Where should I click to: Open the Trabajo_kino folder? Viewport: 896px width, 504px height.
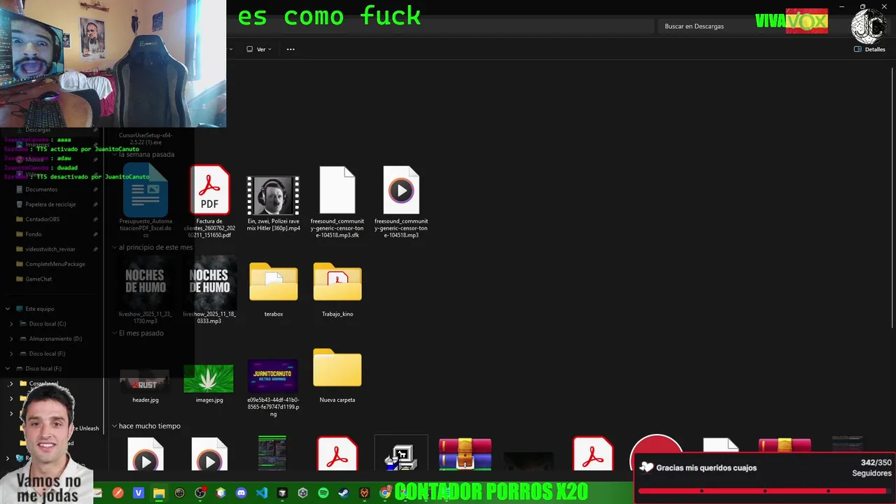[x=337, y=289]
